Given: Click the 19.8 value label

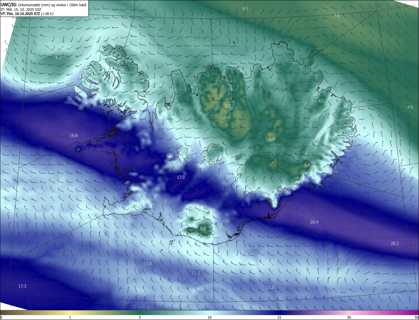Looking at the screenshot, I should click(73, 136).
